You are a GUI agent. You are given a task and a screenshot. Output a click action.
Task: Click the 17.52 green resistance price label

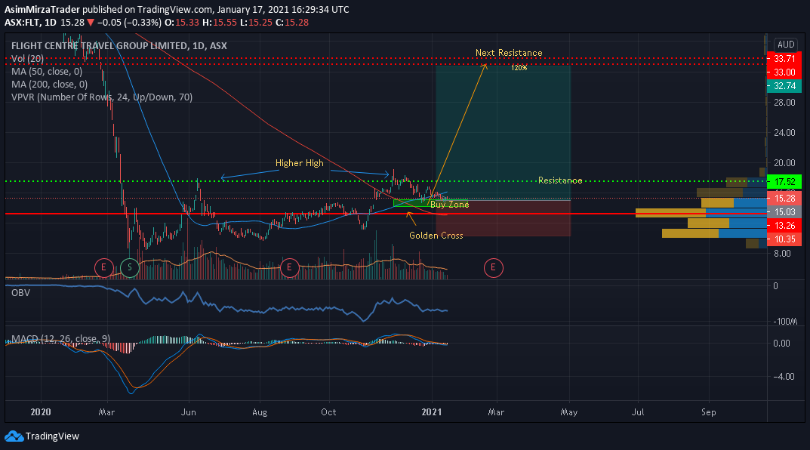784,182
